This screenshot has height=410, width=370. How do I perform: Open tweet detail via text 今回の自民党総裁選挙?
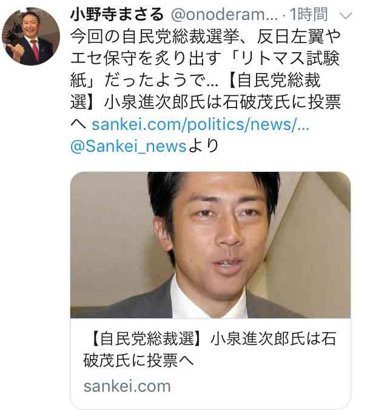[155, 36]
